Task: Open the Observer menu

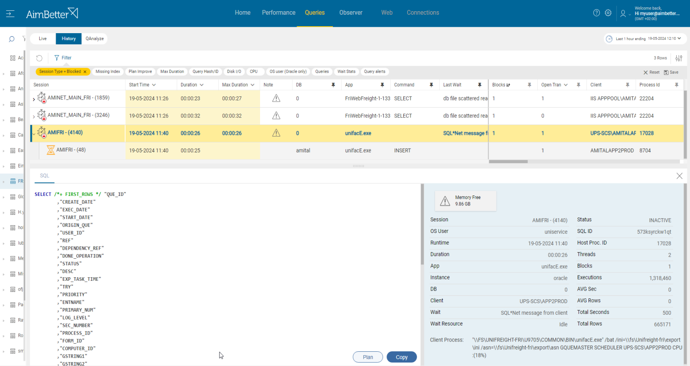Action: (351, 13)
